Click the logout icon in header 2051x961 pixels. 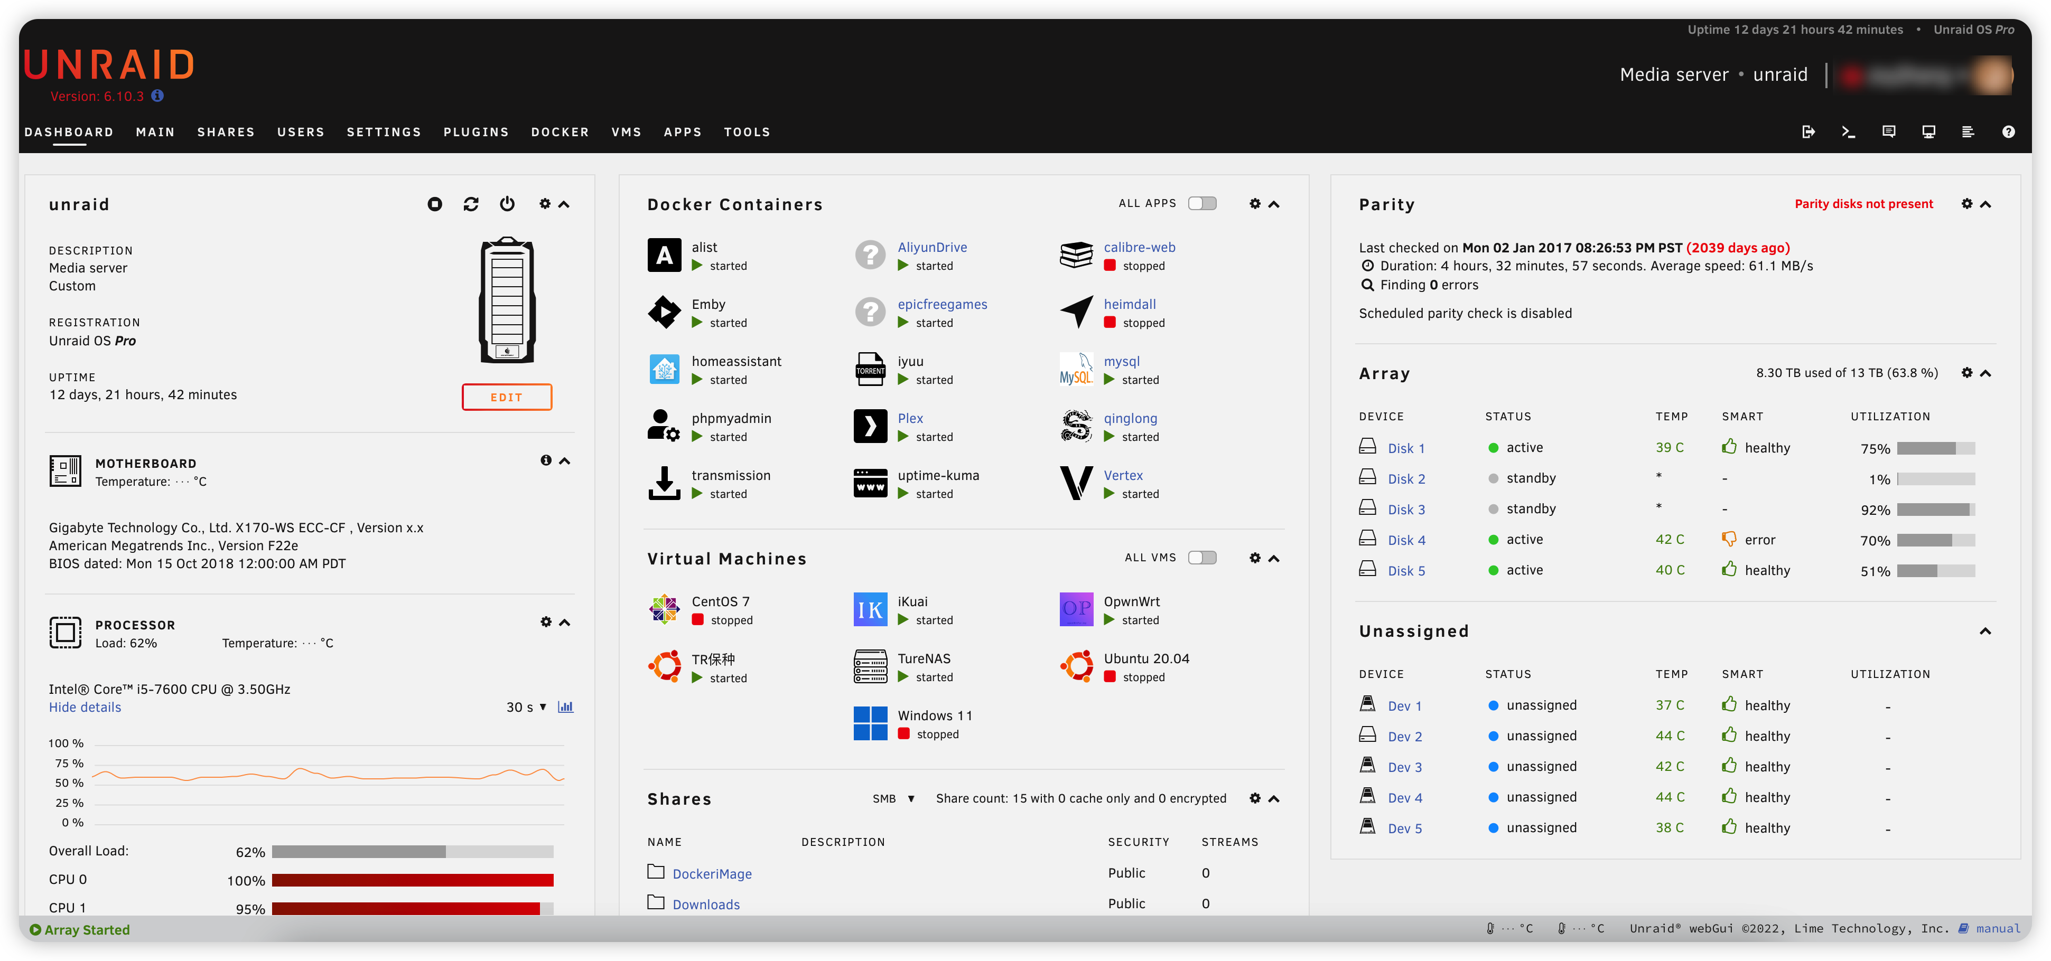tap(1808, 132)
